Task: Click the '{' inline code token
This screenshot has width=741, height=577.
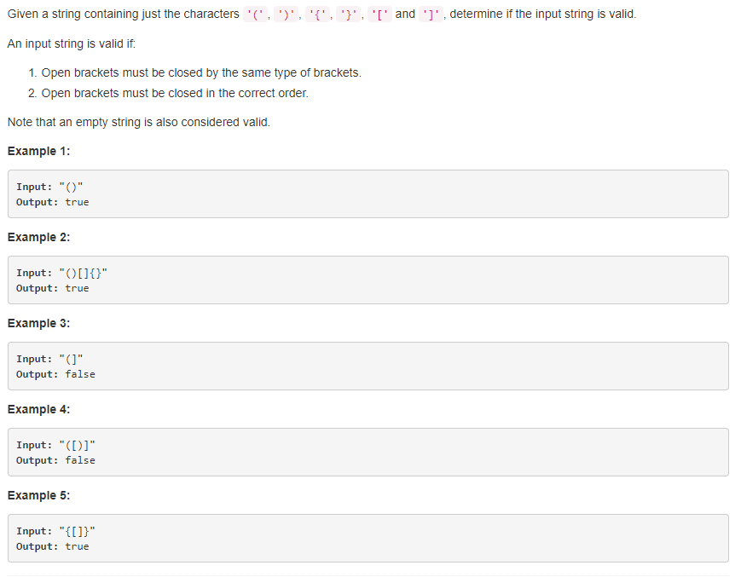Action: [x=317, y=14]
